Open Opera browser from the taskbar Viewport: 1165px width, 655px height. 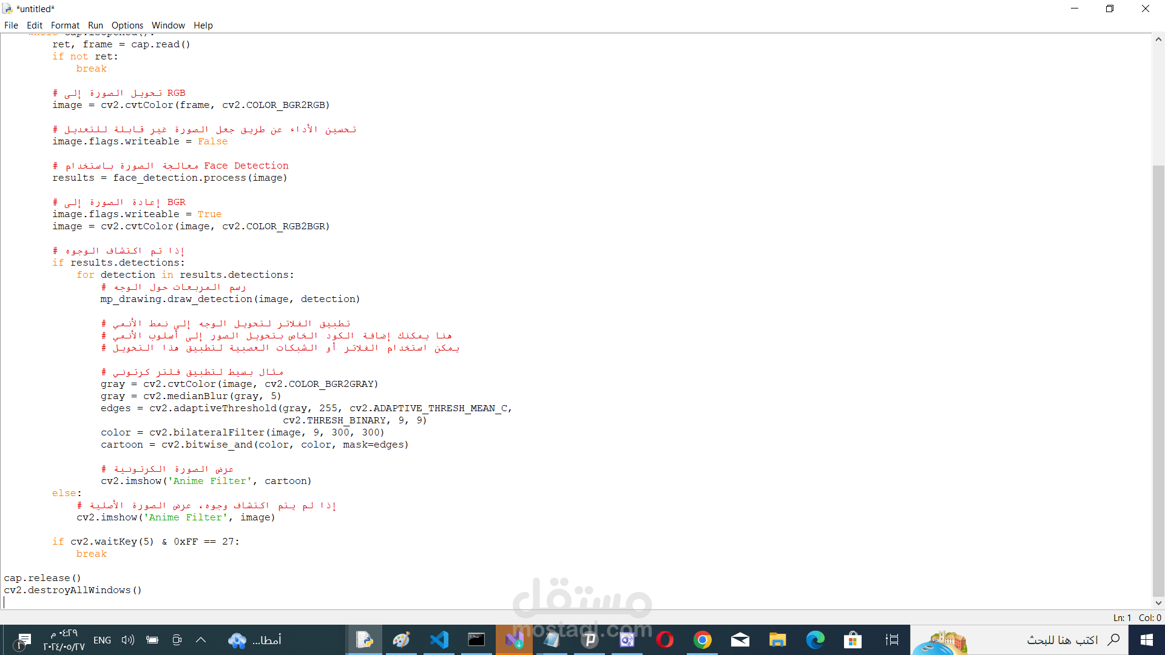(665, 640)
